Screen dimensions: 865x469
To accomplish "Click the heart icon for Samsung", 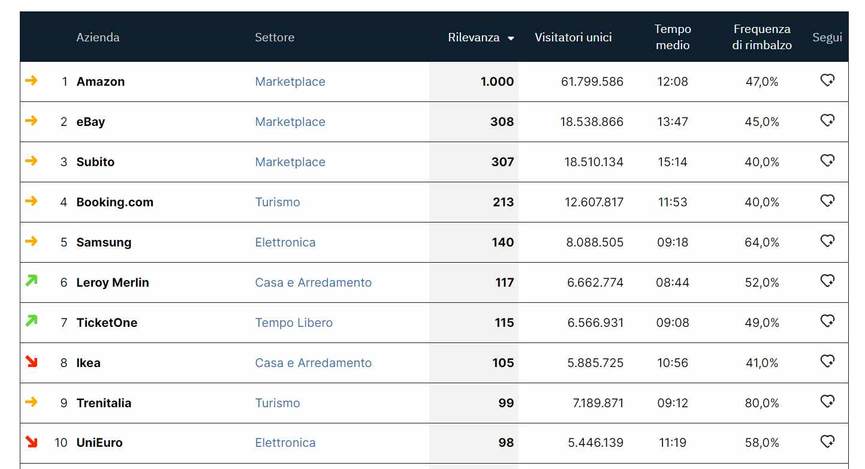I will point(827,241).
